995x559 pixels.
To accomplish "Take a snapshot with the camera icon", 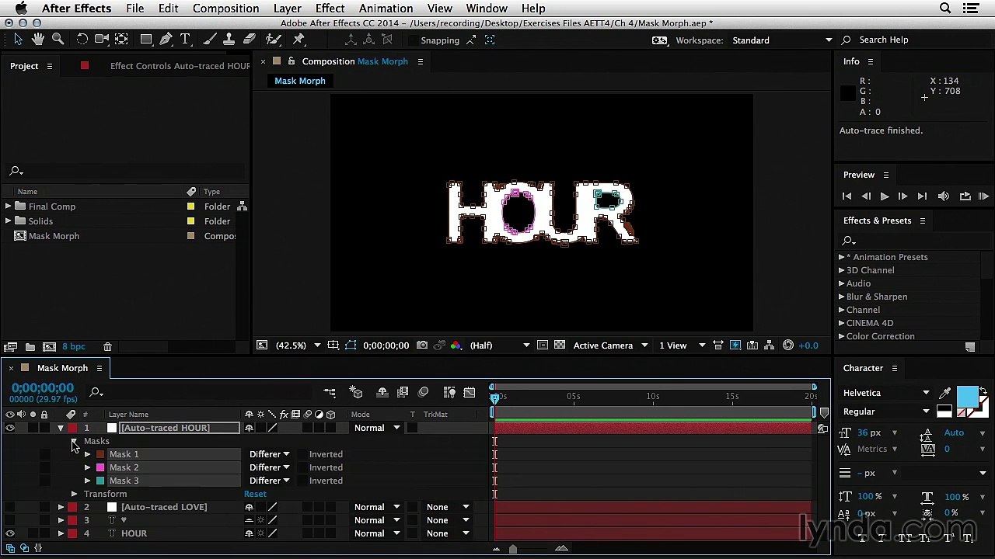I will tap(422, 345).
